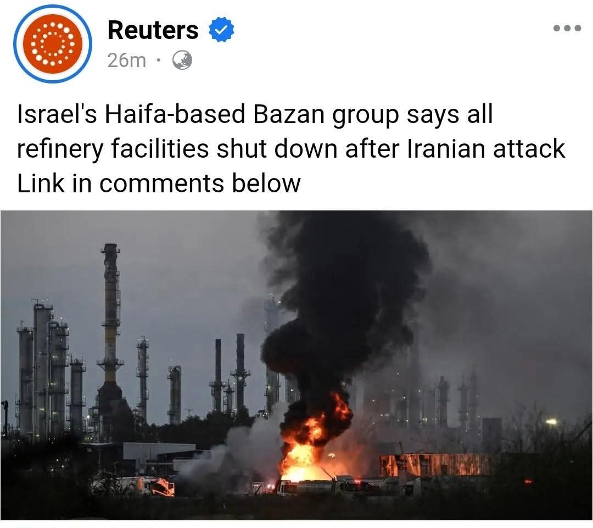Image resolution: width=593 pixels, height=528 pixels.
Task: Open the Reuters profile picture
Action: (x=53, y=44)
